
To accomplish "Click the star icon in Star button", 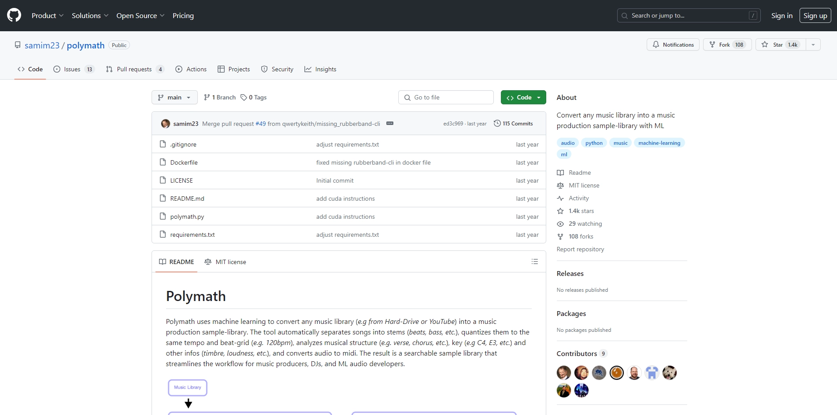I will [765, 45].
